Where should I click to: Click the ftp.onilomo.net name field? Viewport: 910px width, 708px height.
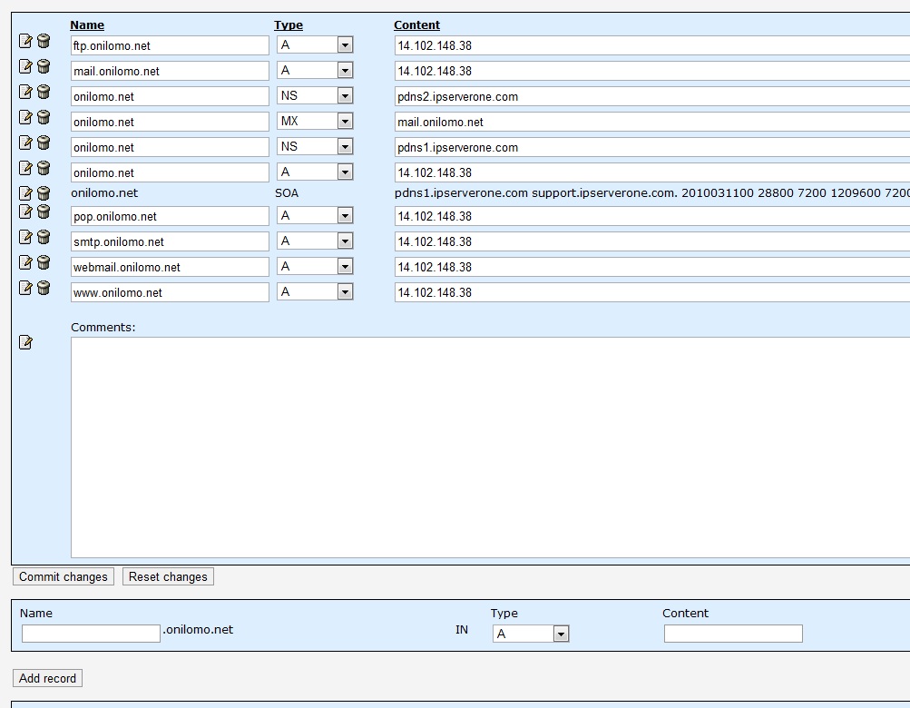coord(170,45)
